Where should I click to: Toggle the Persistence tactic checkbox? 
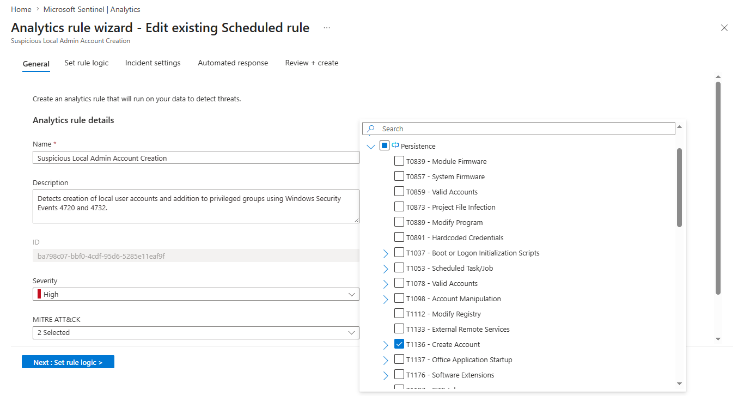click(385, 145)
